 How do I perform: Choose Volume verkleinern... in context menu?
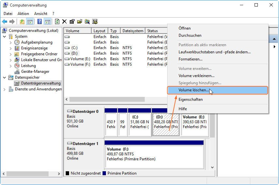click(x=218, y=76)
